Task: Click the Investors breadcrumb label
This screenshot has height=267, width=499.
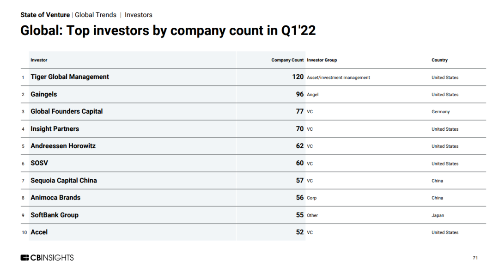Action: [x=139, y=15]
